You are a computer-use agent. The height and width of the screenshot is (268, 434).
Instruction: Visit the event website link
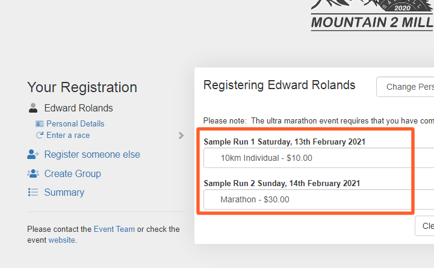[x=62, y=240]
